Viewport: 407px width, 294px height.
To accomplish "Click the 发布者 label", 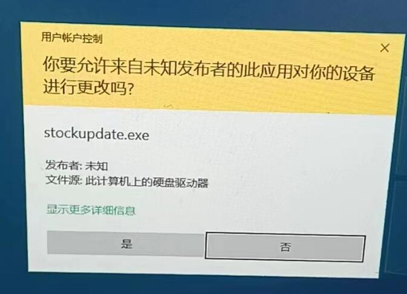I will (x=64, y=165).
